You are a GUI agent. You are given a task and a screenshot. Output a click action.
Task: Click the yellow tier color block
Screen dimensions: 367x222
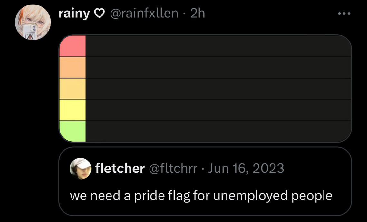coord(72,110)
